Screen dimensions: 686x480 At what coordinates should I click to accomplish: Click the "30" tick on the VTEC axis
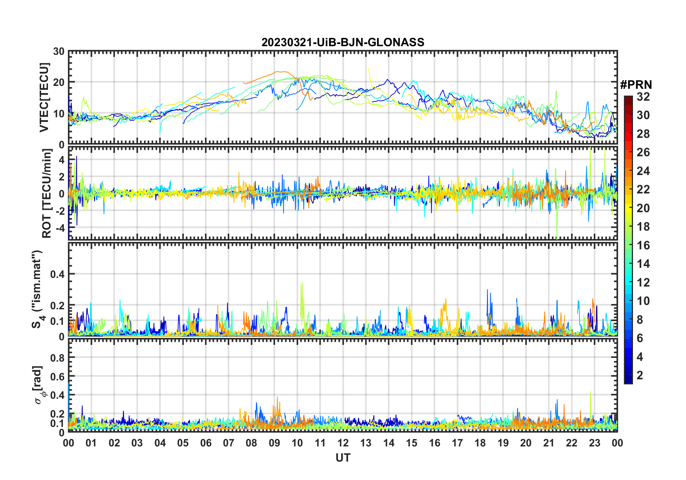(59, 52)
